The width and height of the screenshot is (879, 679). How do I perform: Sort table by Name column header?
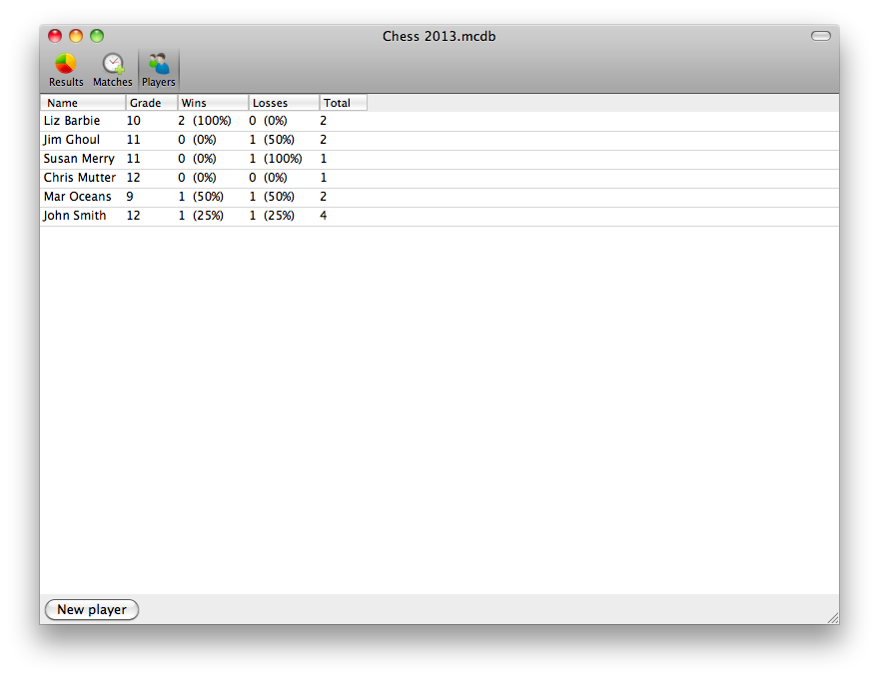83,103
